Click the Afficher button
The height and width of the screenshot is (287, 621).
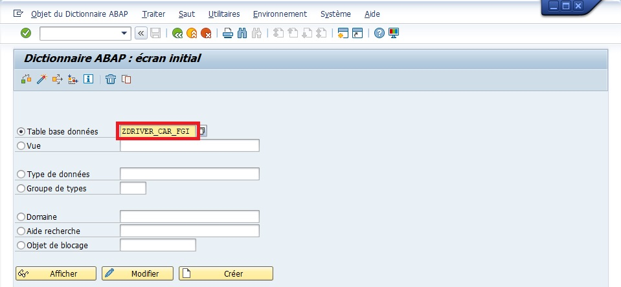[56, 273]
